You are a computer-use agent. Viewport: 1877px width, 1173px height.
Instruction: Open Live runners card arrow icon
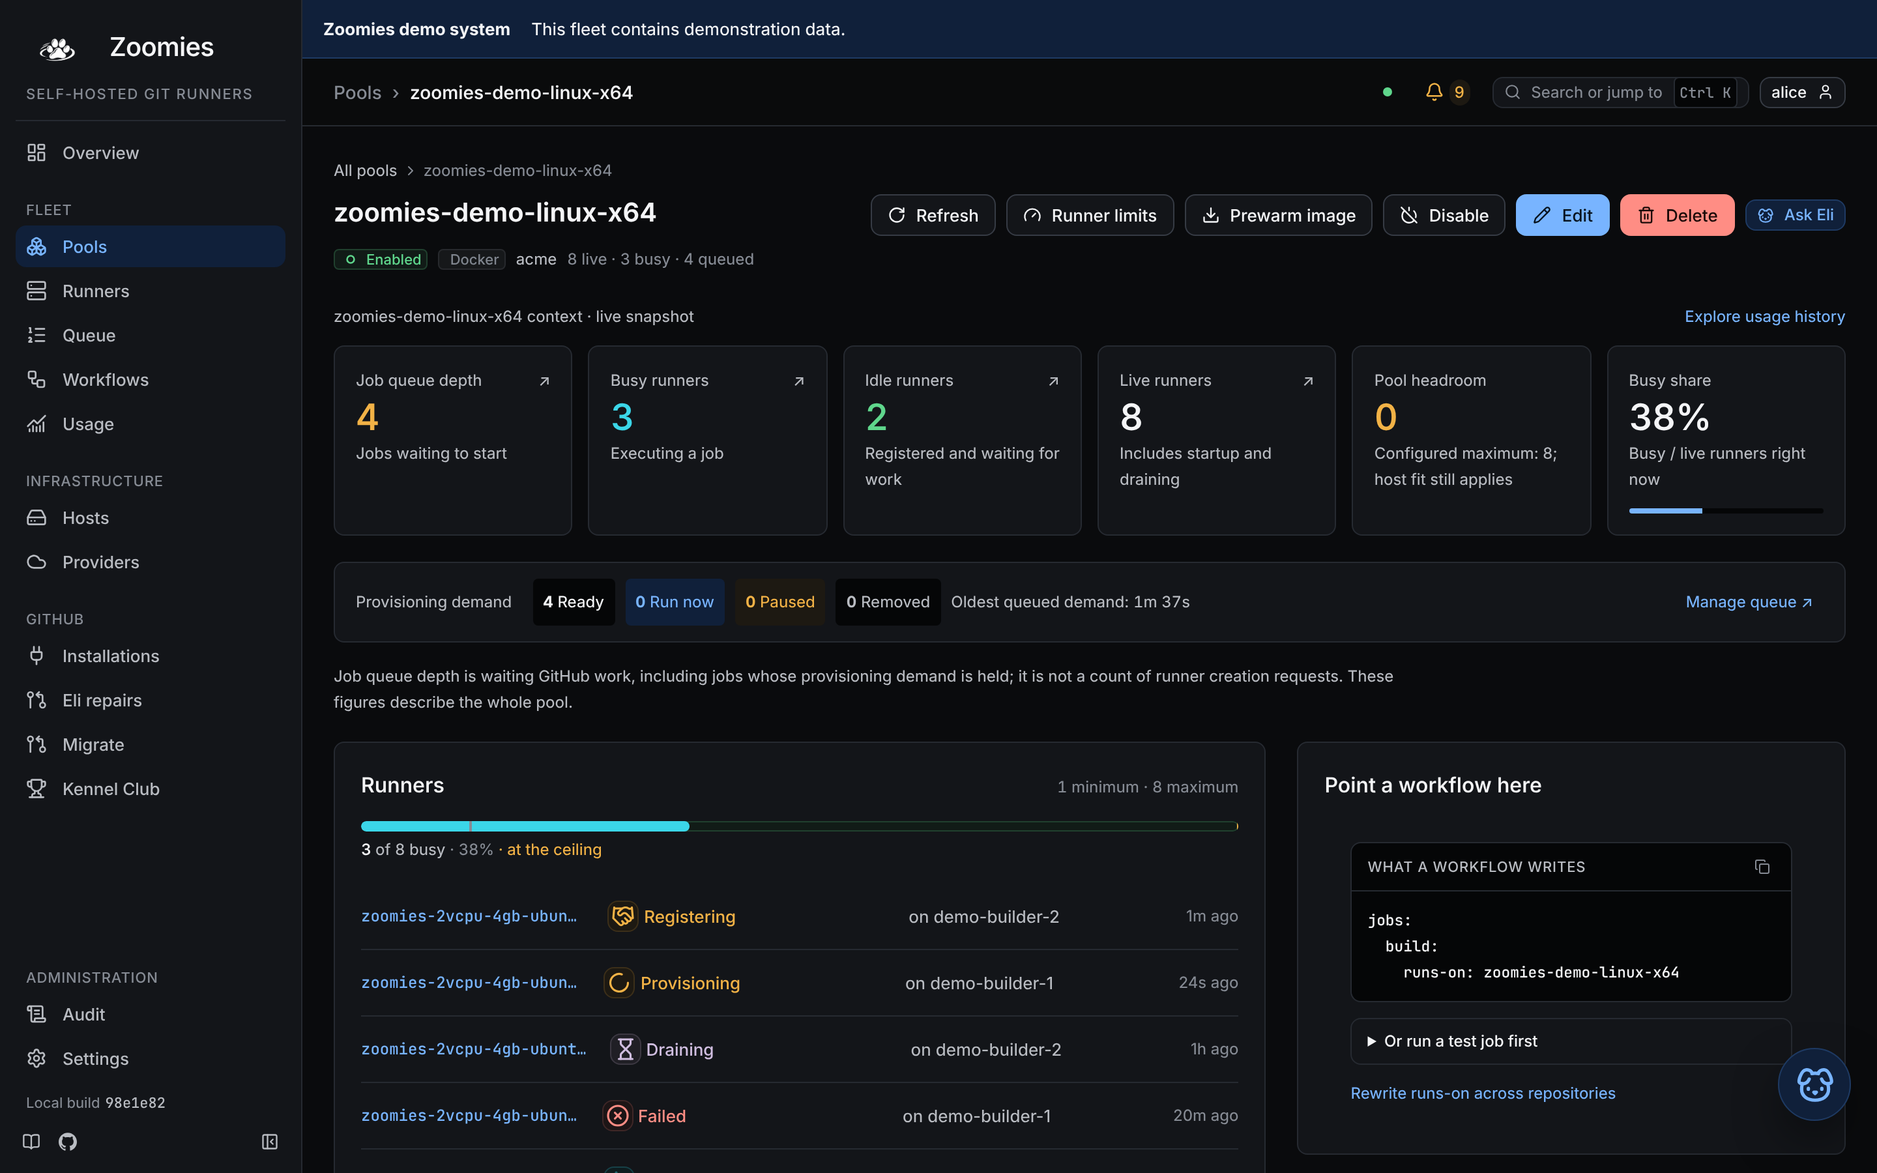point(1307,381)
